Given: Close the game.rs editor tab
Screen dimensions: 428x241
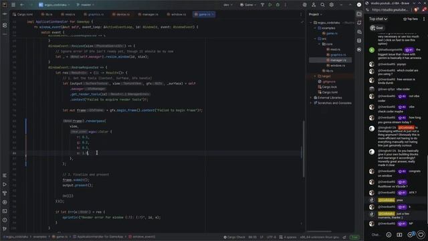Looking at the screenshot, I should pyautogui.click(x=213, y=14).
